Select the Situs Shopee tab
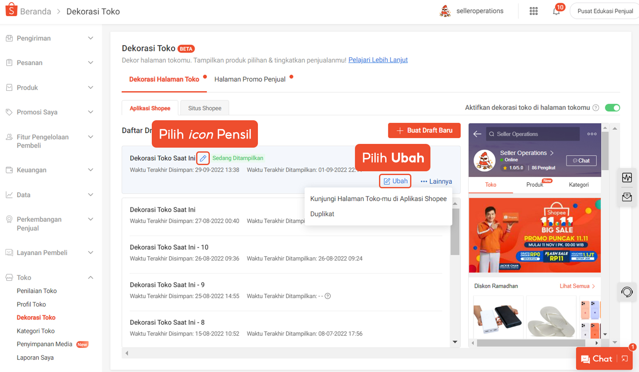 [x=205, y=108]
